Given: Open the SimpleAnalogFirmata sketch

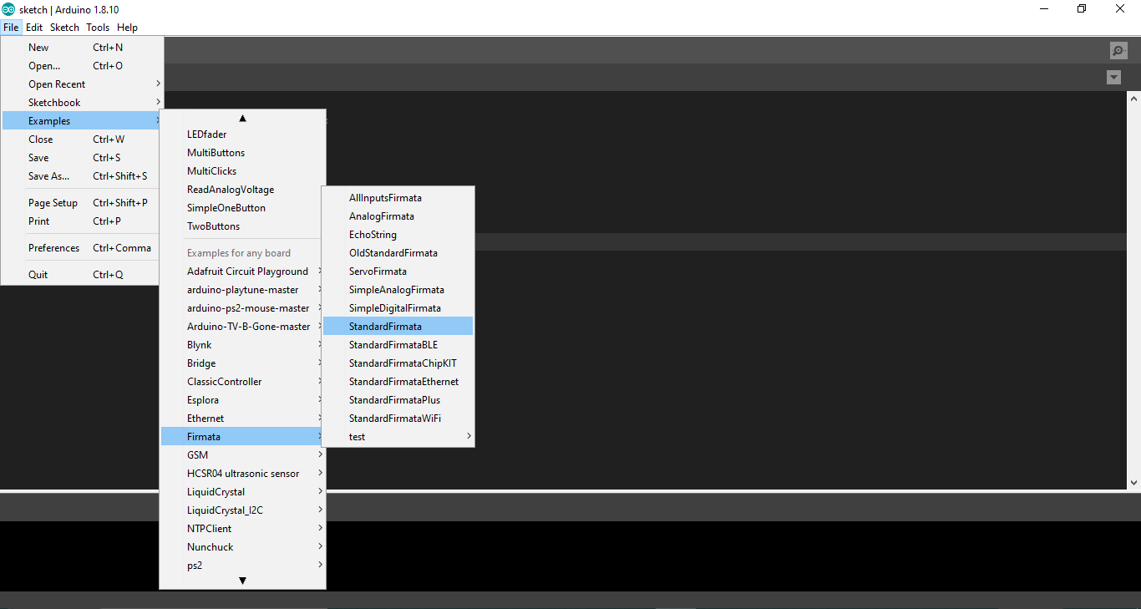Looking at the screenshot, I should click(x=398, y=290).
